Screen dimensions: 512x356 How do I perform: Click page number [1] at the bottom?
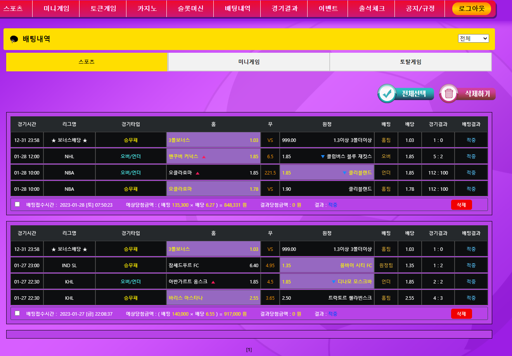[249, 350]
